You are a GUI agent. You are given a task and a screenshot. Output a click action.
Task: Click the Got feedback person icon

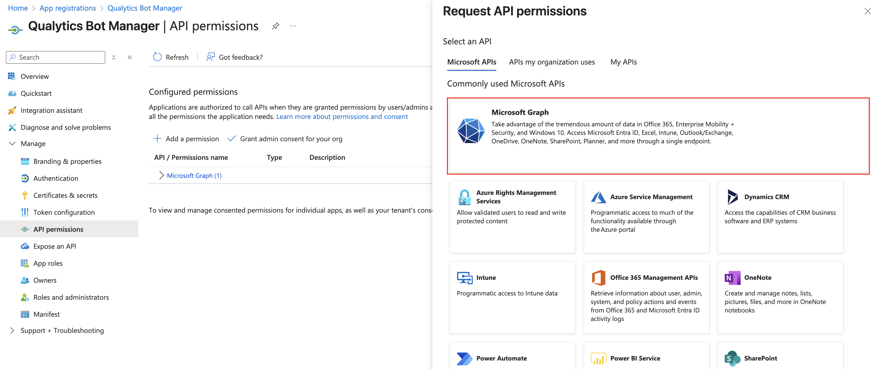pyautogui.click(x=211, y=57)
